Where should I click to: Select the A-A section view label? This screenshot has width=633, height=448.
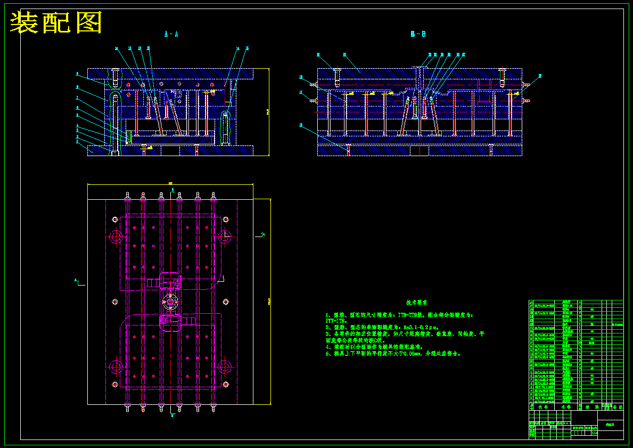171,34
